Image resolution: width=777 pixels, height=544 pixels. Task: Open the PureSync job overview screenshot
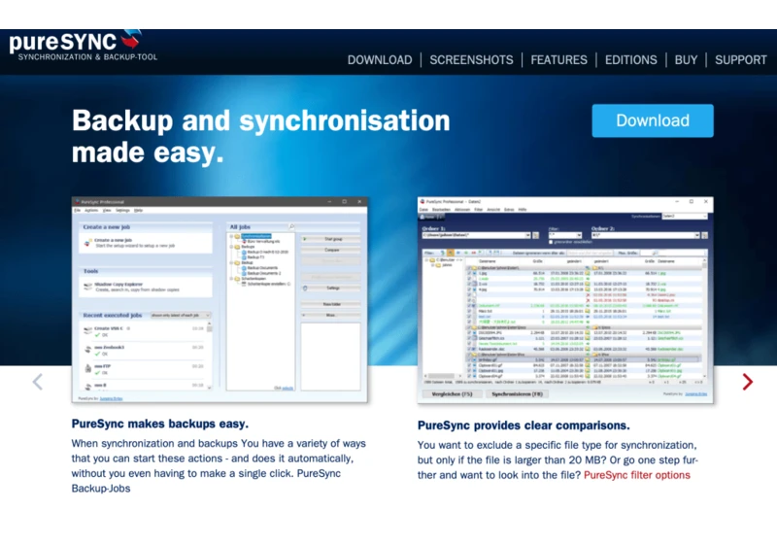220,300
